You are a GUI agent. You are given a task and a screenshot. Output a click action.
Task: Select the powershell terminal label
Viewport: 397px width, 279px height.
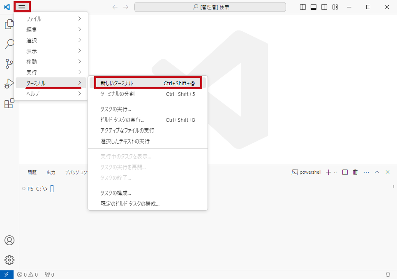click(306, 172)
